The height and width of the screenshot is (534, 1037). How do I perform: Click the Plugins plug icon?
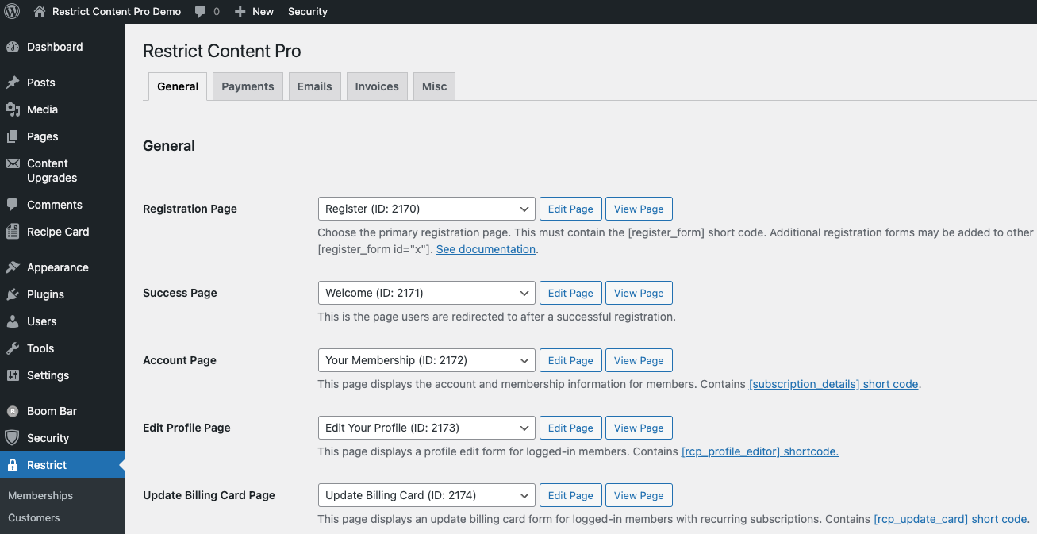[x=13, y=294]
